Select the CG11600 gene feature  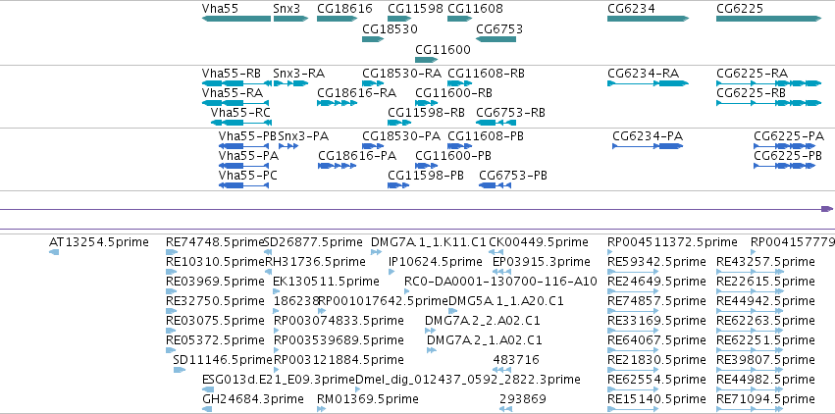427,60
